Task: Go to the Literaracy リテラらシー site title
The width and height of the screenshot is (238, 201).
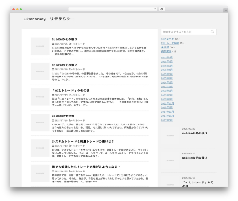Action: 49,19
